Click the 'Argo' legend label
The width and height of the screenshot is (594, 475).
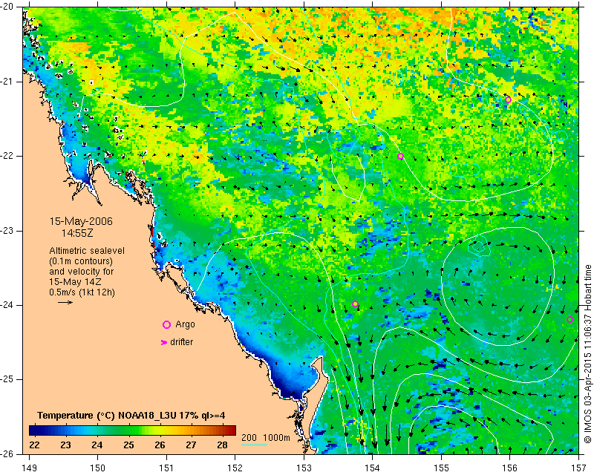pos(185,324)
